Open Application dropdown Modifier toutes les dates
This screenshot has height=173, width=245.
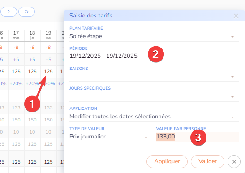click(x=154, y=117)
